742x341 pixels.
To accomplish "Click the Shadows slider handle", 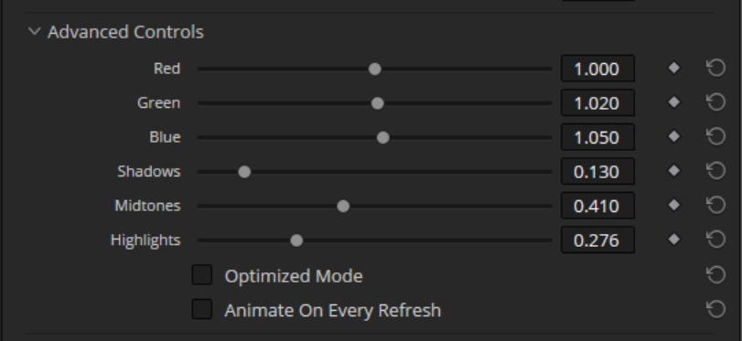I will (244, 172).
